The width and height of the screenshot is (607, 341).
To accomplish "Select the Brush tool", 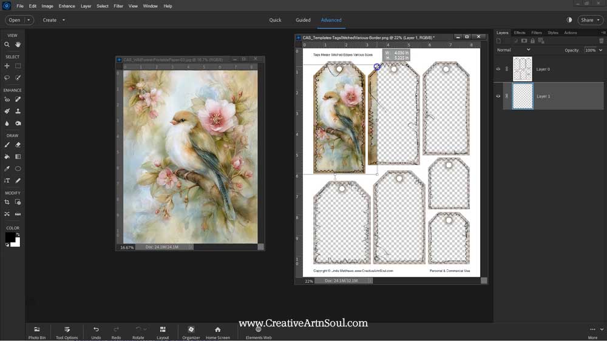I will click(x=7, y=145).
